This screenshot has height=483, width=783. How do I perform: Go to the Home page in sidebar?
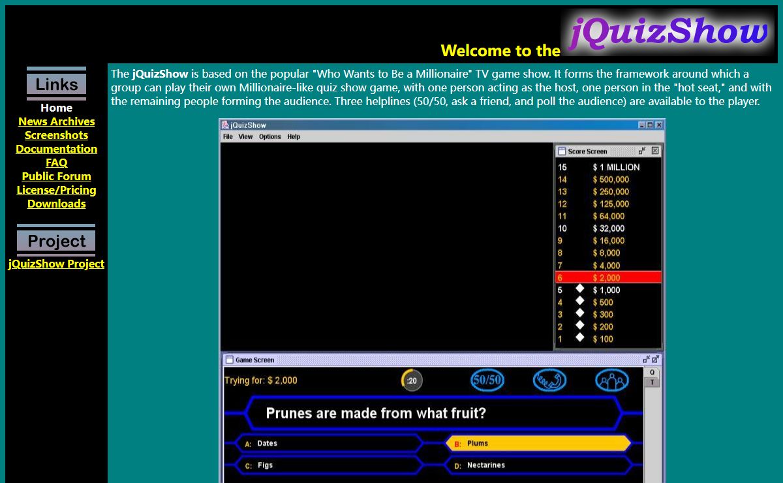click(56, 108)
